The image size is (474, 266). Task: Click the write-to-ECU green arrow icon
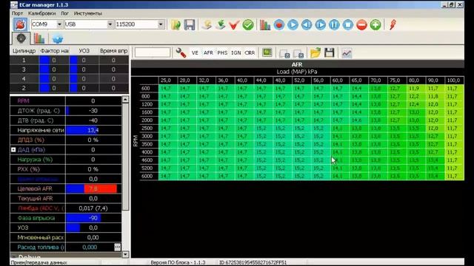coord(221,24)
